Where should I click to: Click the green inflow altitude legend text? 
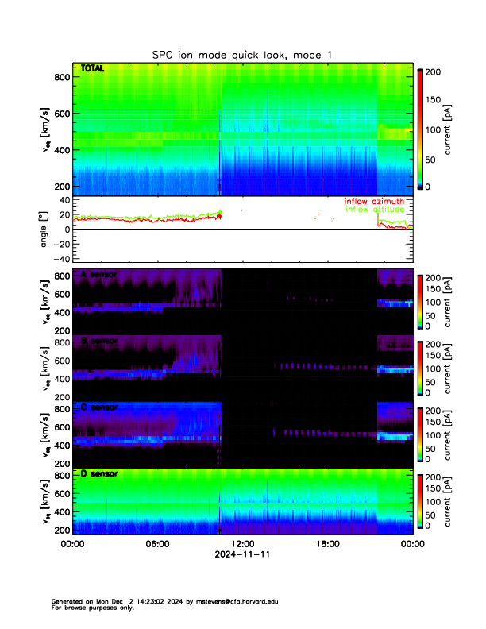click(x=377, y=210)
